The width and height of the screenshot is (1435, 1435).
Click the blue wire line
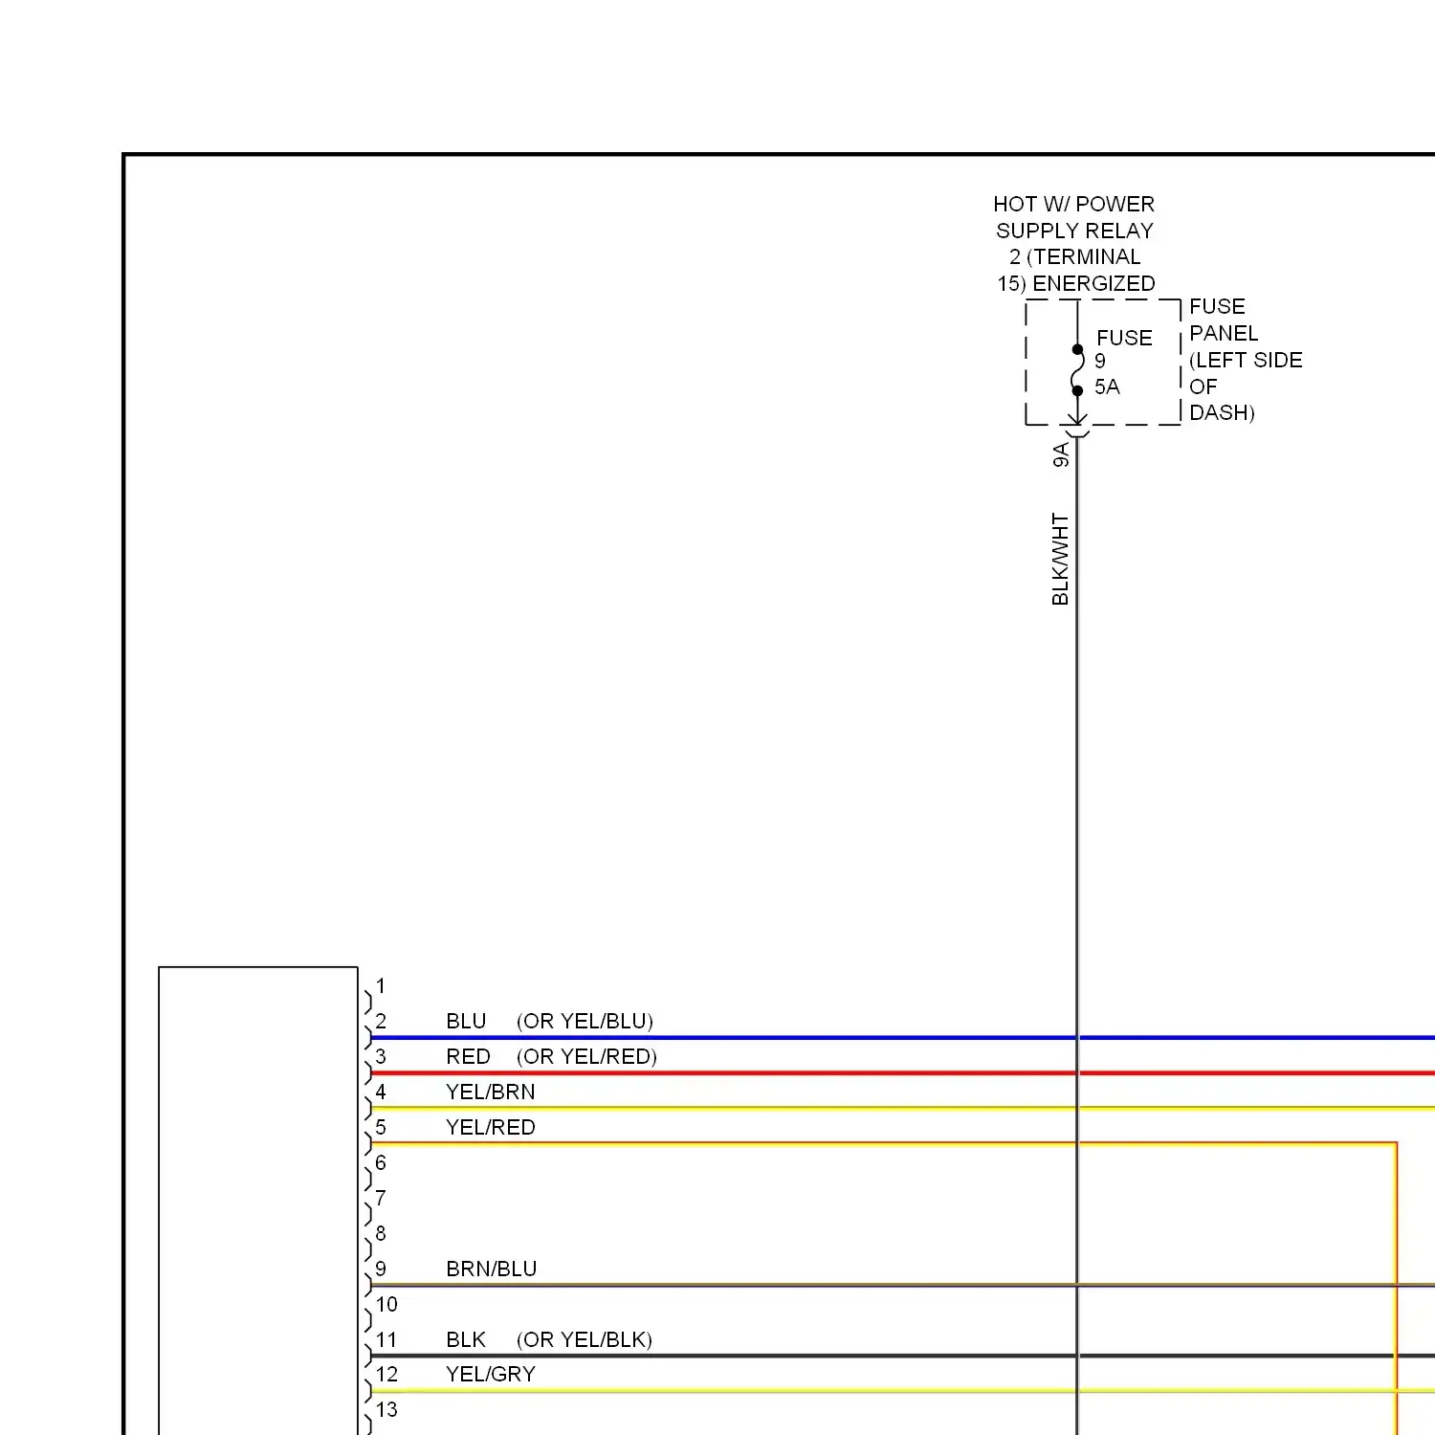902,1038
